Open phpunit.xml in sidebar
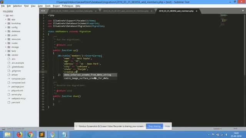Viewport: 246px width, 138px height. tap(17, 90)
